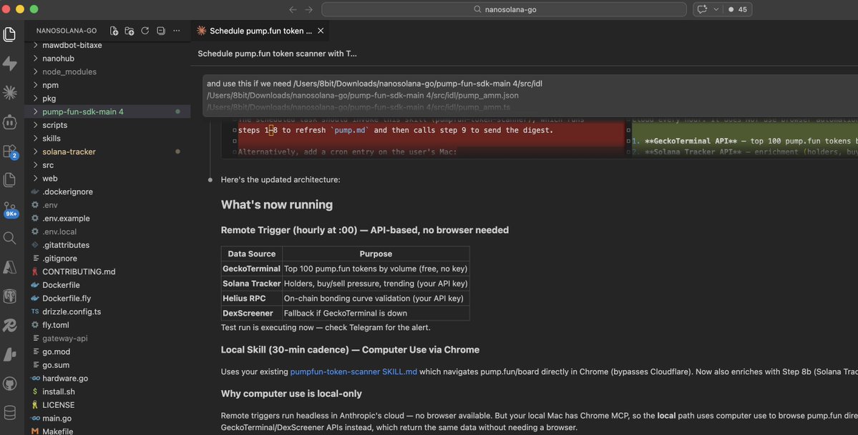
Task: Select the Schedule pump.fun token tab
Action: (260, 31)
